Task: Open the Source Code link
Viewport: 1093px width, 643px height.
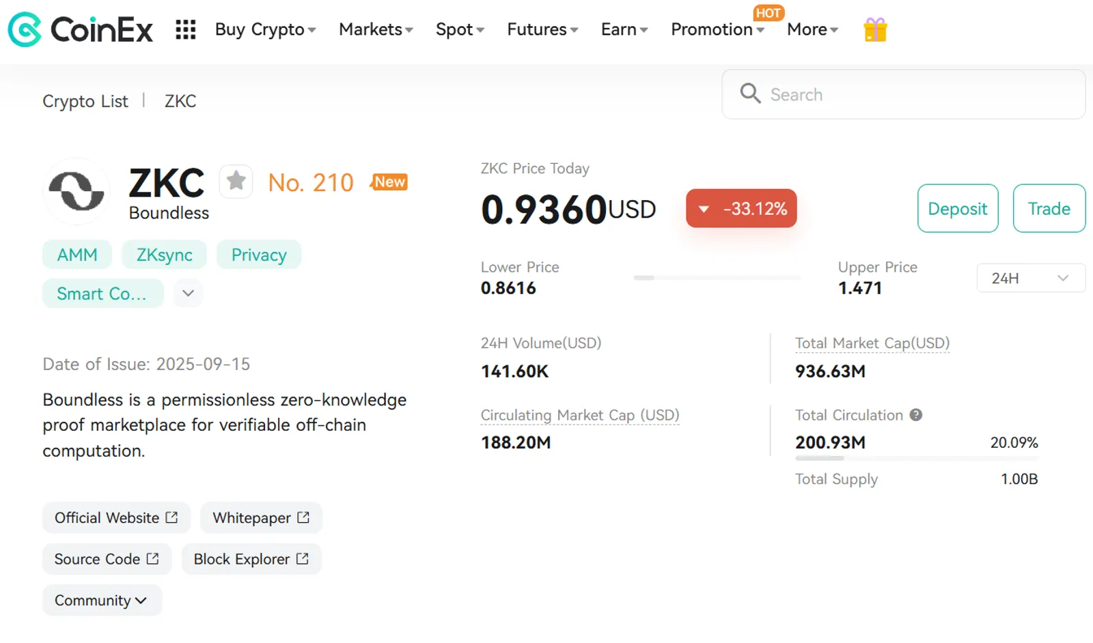Action: [x=107, y=558]
